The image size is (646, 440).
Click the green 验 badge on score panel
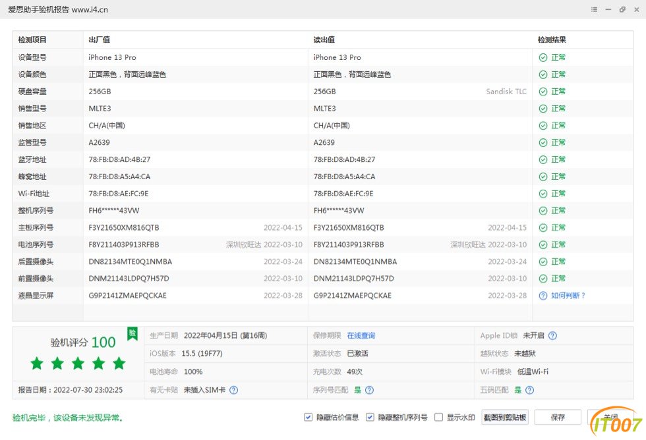point(132,333)
